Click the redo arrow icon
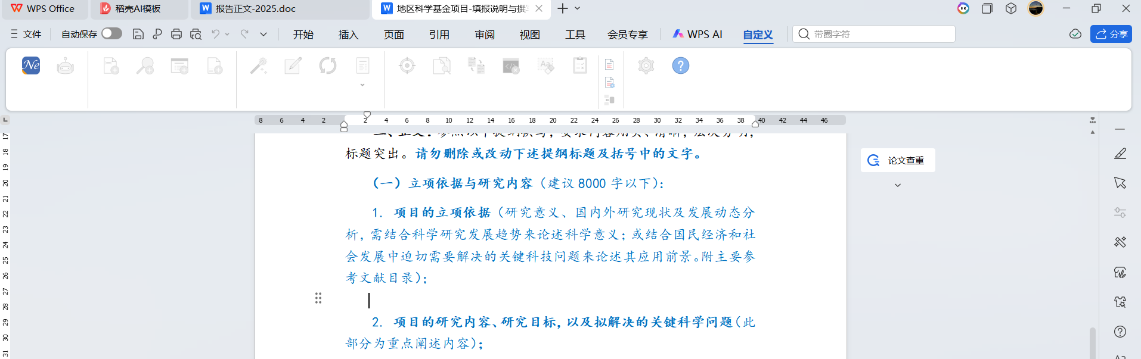 tap(244, 35)
